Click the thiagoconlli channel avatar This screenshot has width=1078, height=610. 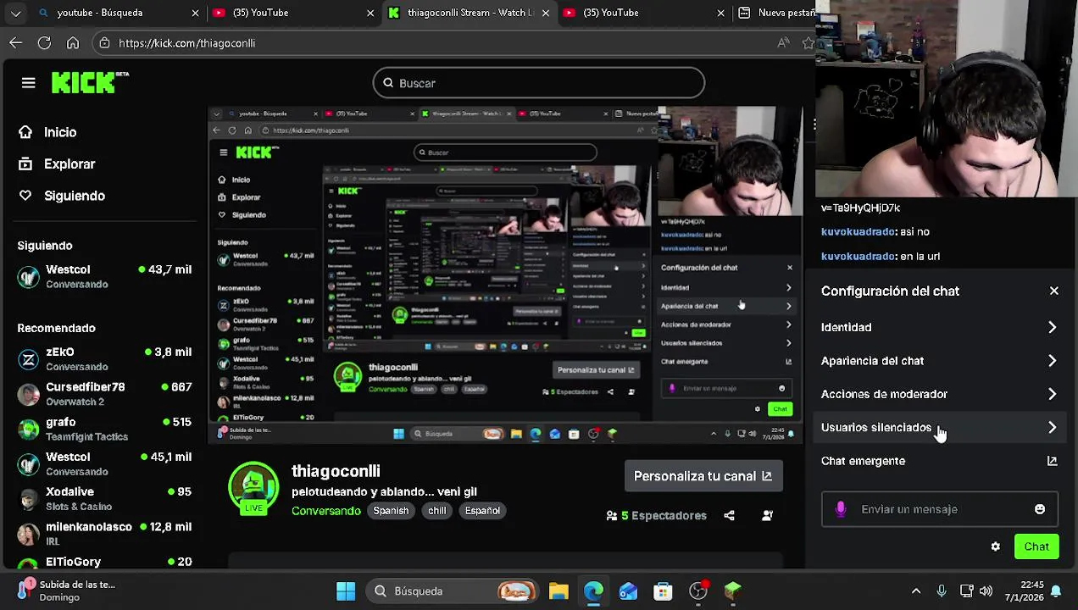[253, 488]
